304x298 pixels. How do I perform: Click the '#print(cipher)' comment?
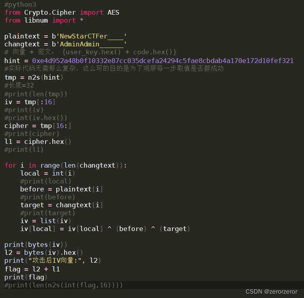pos(32,134)
